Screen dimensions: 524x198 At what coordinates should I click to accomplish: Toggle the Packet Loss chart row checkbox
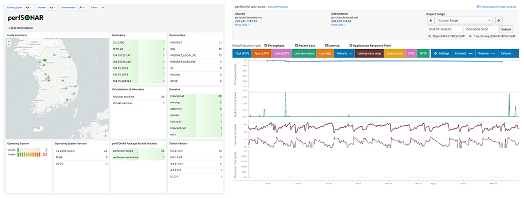pyautogui.click(x=296, y=45)
